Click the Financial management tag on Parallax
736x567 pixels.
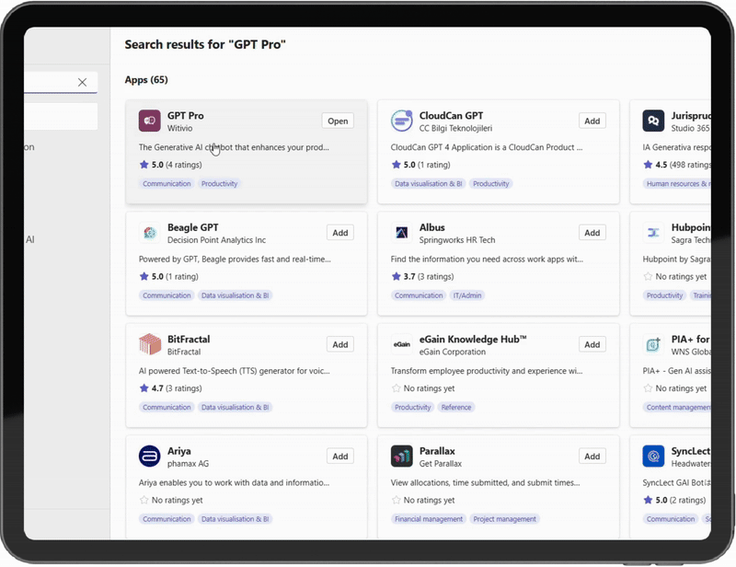click(429, 519)
